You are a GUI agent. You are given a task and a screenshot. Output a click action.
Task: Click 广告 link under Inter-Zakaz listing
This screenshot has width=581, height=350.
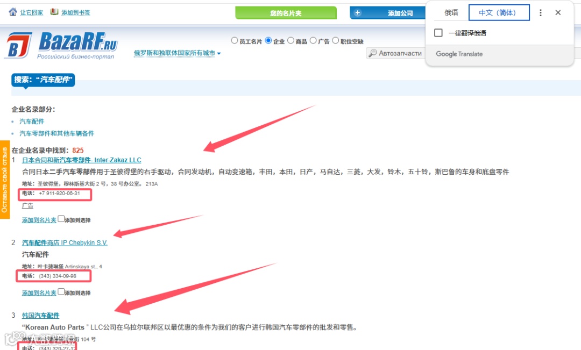pyautogui.click(x=27, y=205)
